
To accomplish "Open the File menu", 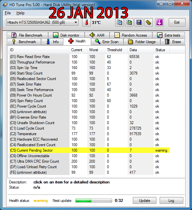I will (x=8, y=13).
